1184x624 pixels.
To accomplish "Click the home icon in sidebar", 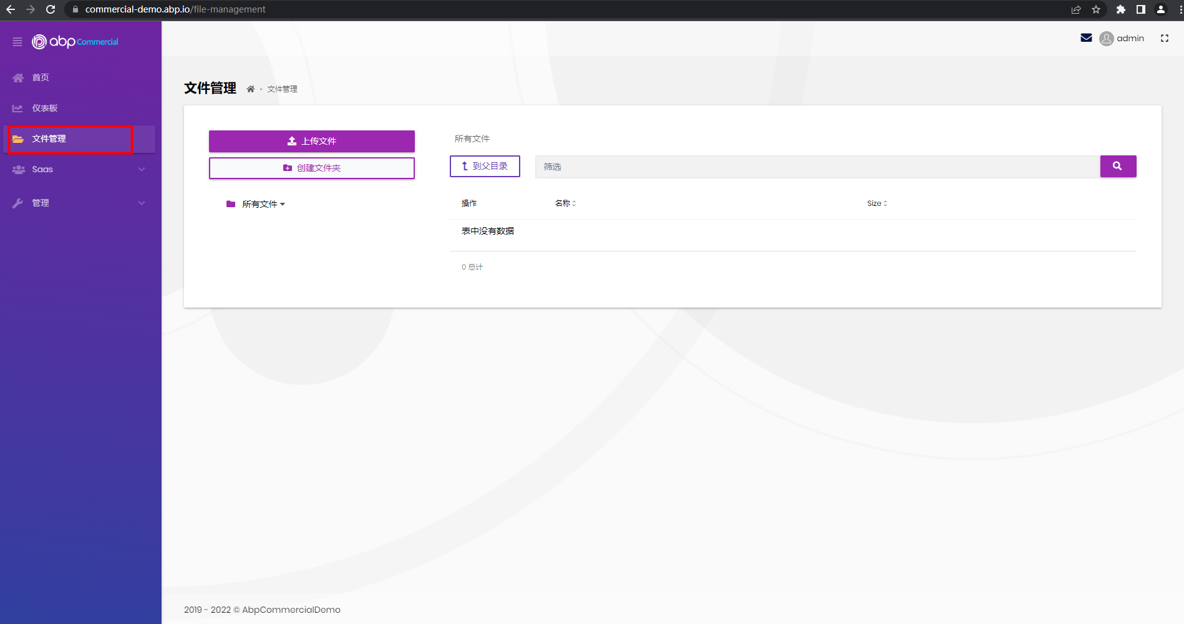I will point(18,77).
